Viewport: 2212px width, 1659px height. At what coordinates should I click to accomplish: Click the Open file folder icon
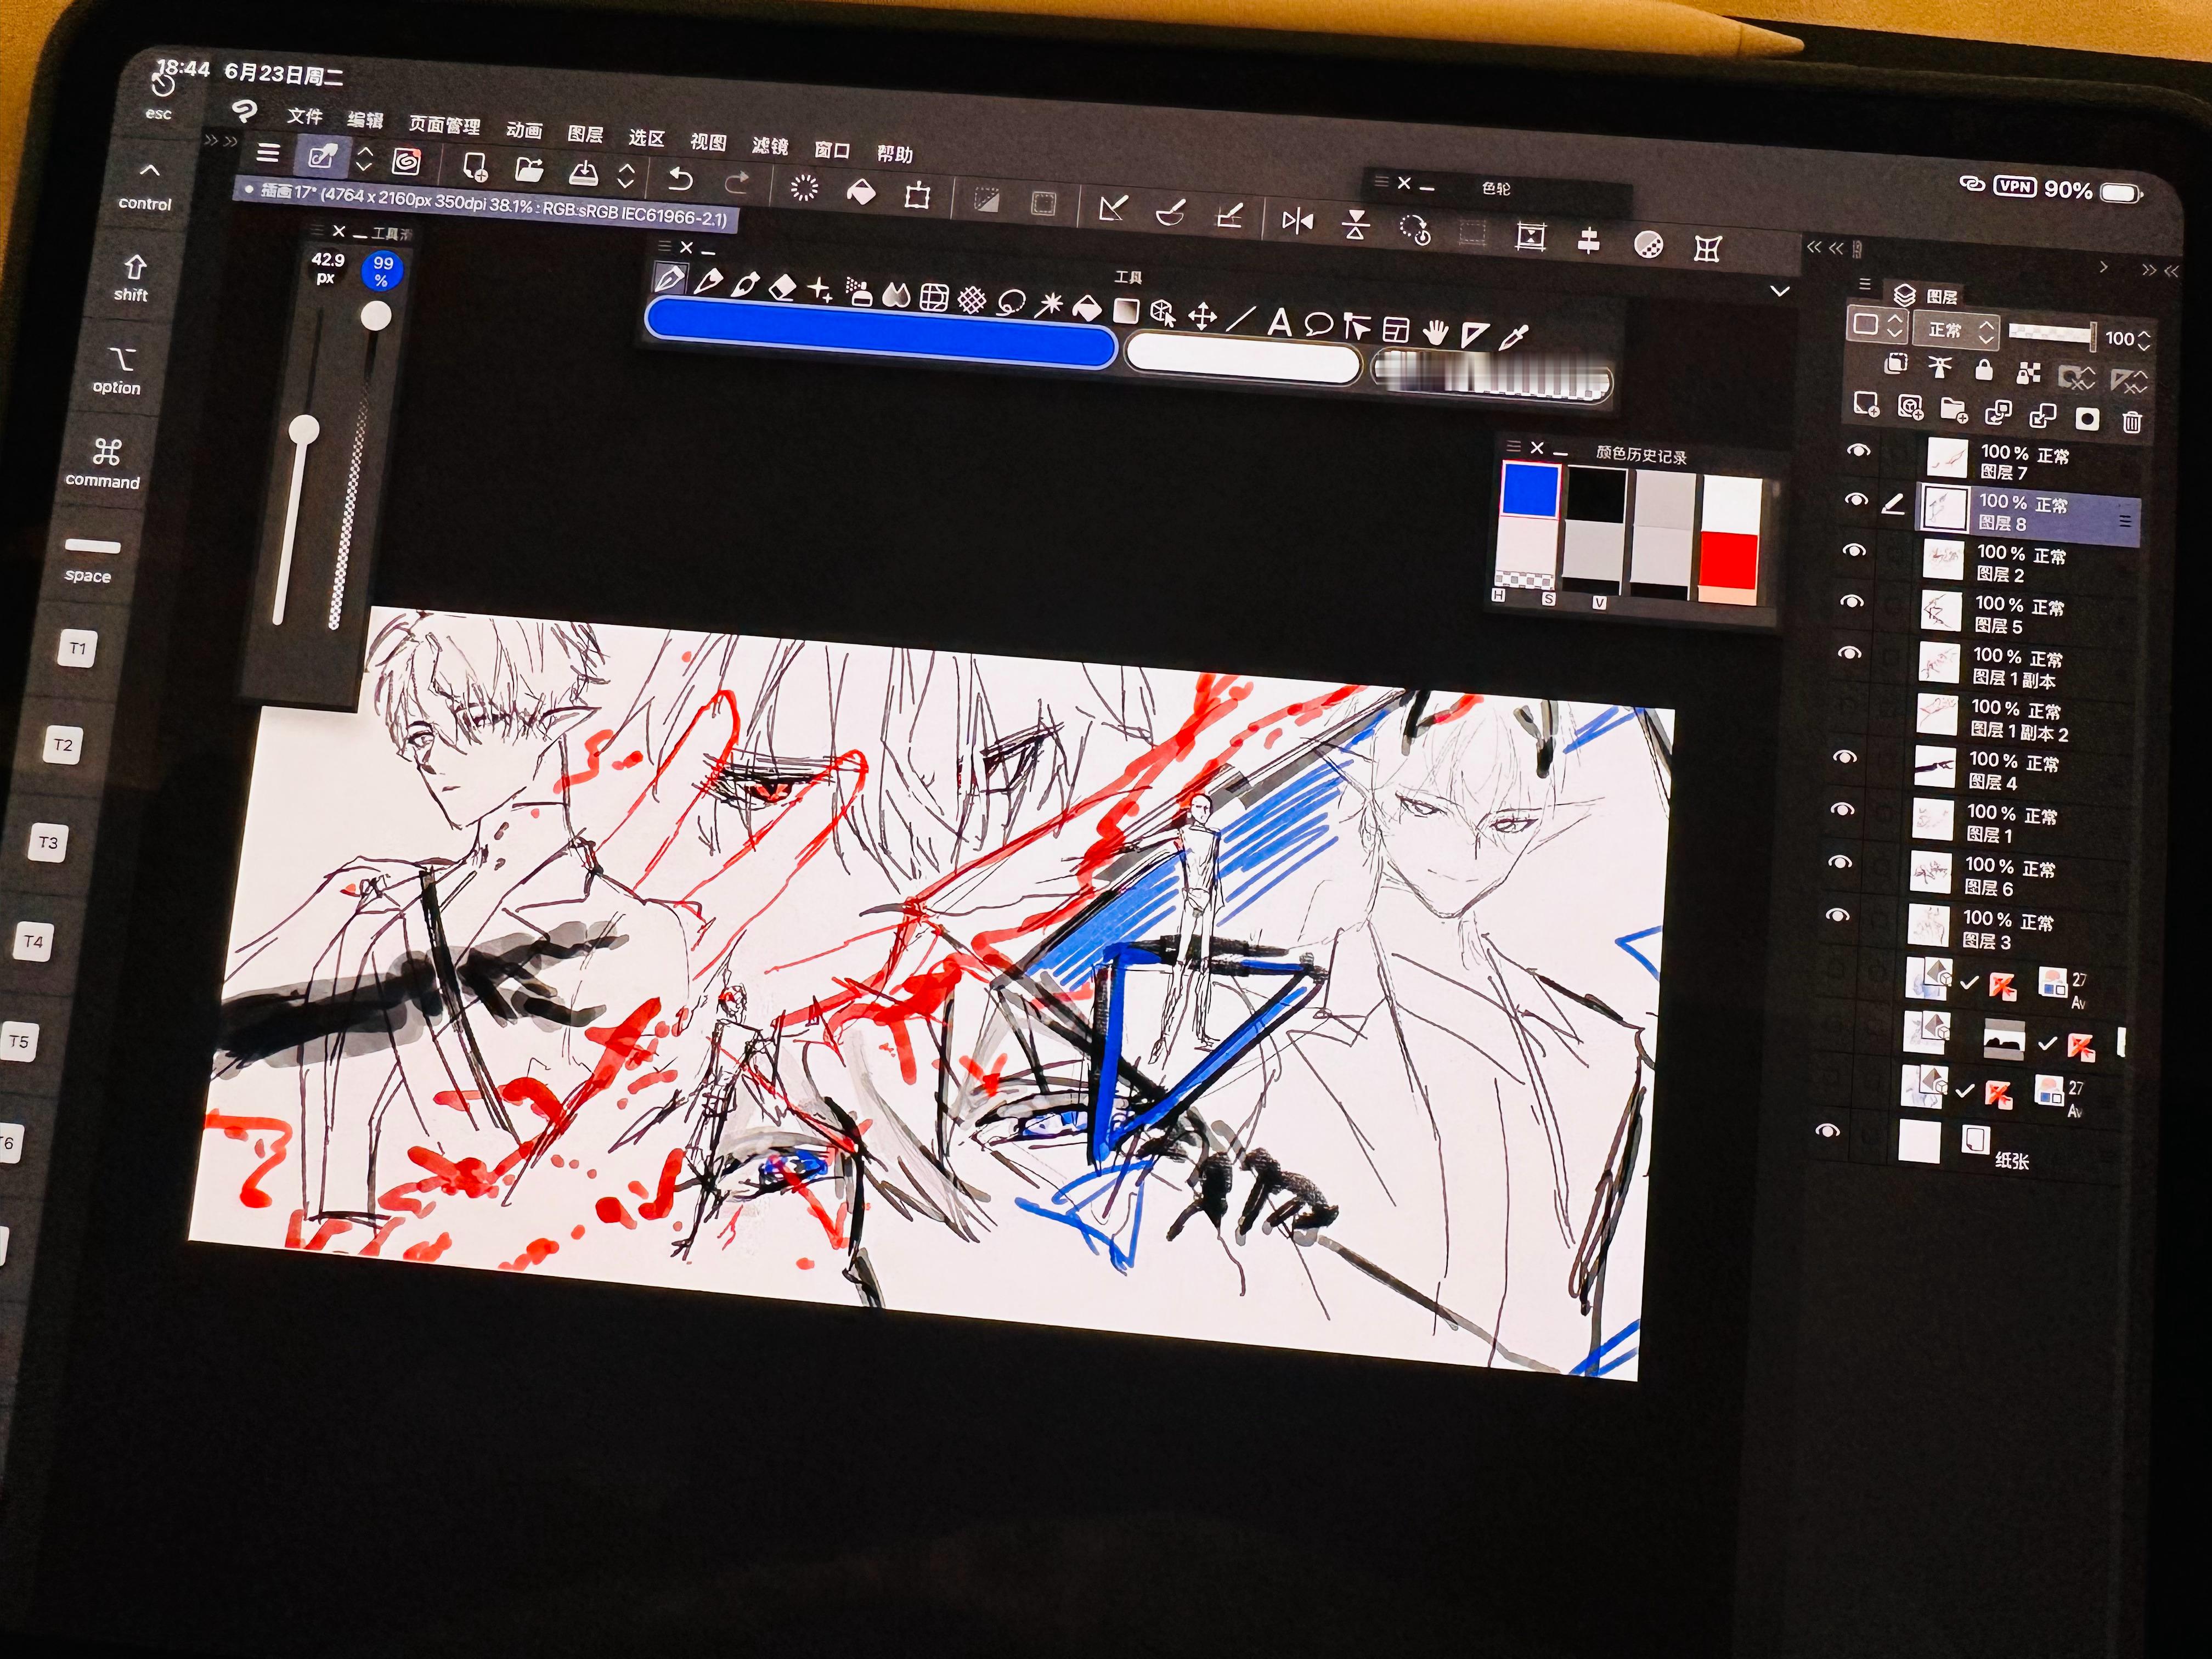pos(529,170)
